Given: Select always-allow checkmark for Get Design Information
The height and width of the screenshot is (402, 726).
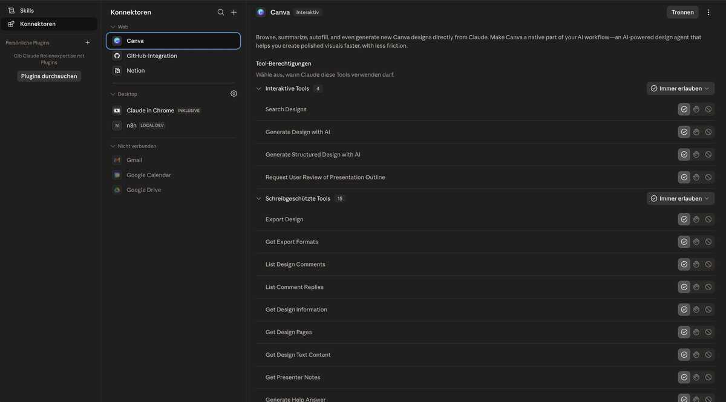Looking at the screenshot, I should click(684, 310).
